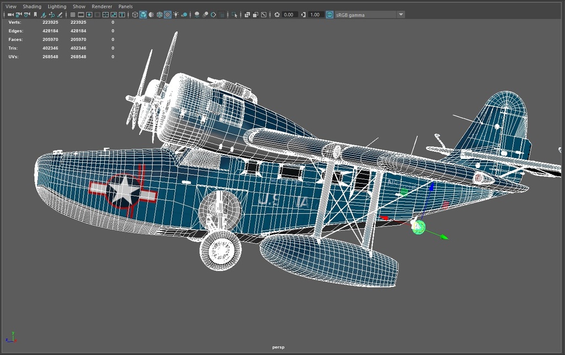The image size is (565, 355).
Task: Toggle Smooth Shade All
Action: [x=143, y=14]
